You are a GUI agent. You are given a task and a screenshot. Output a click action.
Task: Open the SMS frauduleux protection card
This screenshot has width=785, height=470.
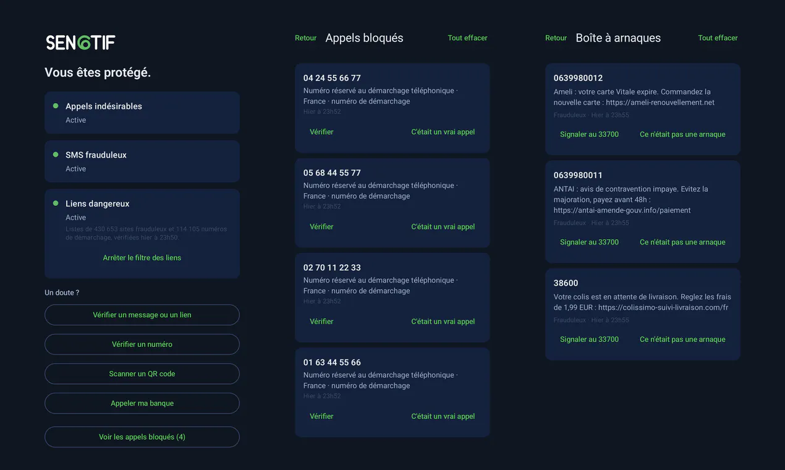point(142,161)
